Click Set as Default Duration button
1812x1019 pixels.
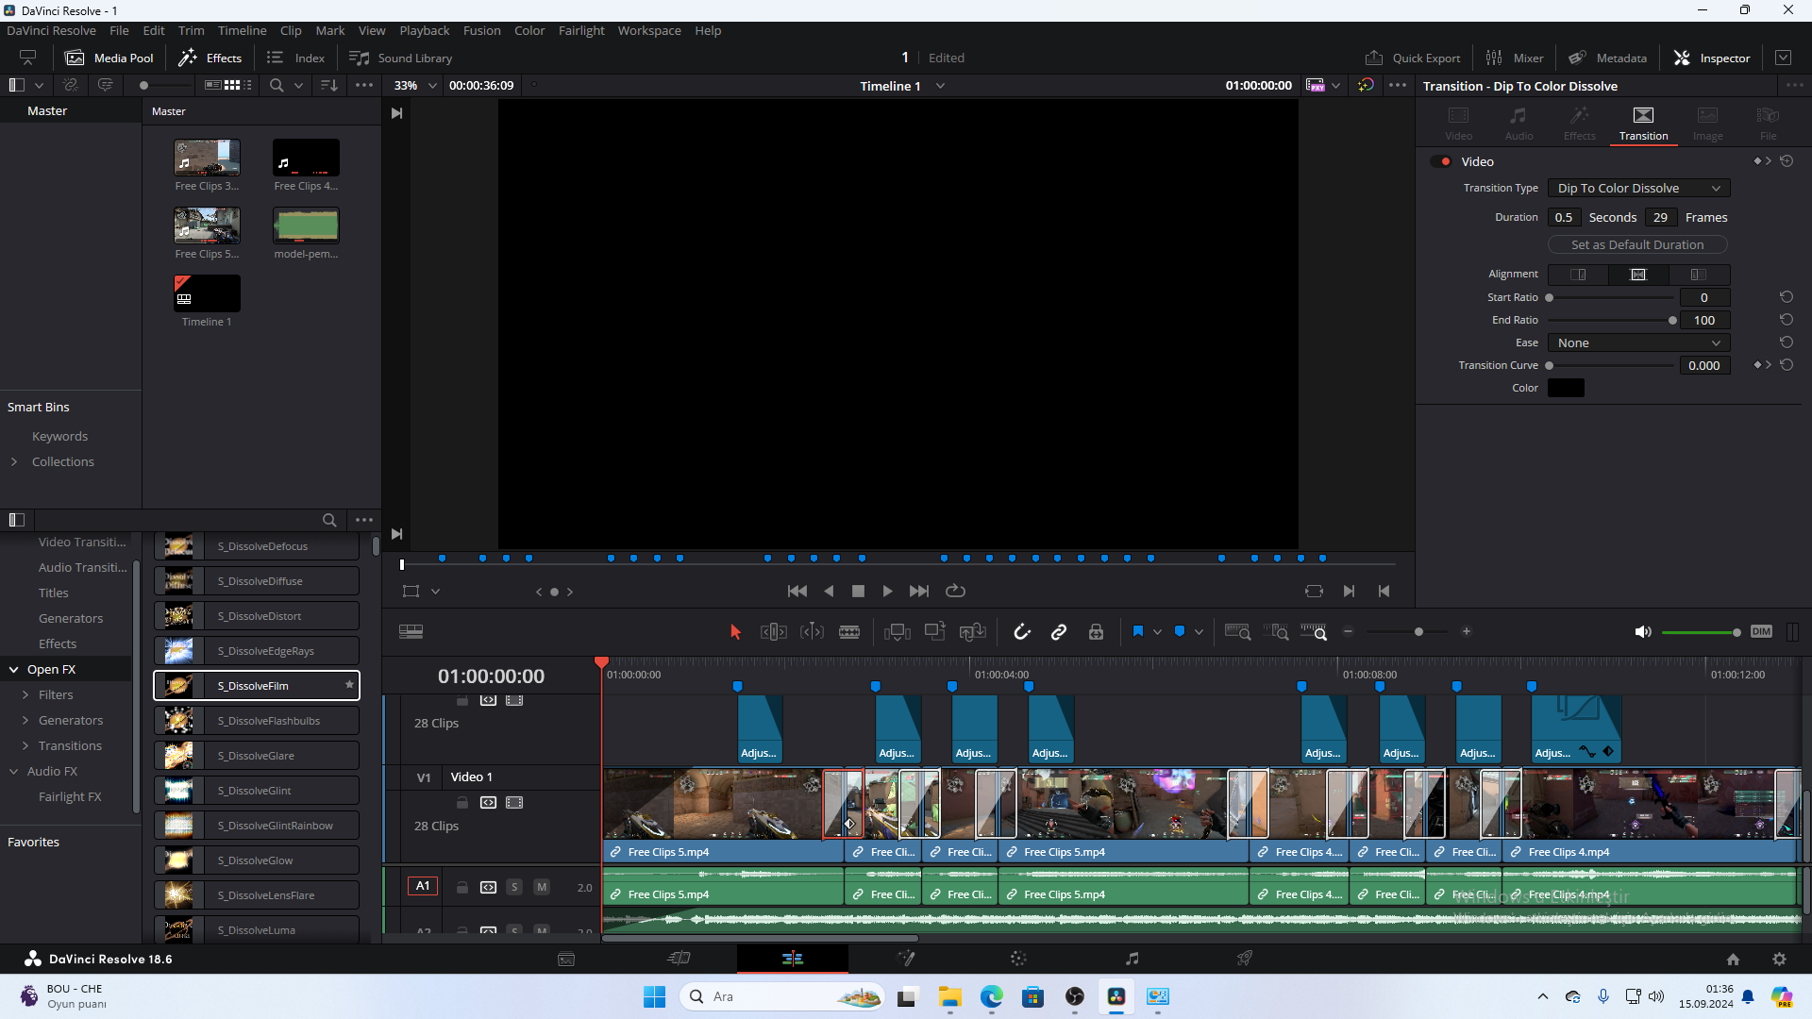1636,244
